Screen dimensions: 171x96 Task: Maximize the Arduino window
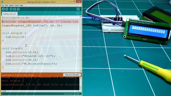(x=74, y=2)
